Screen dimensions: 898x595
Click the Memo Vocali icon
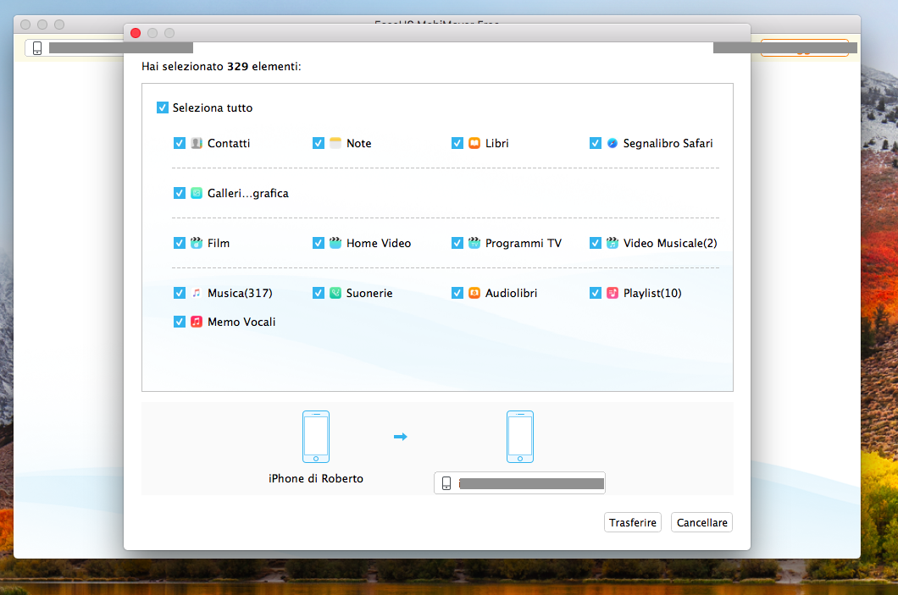(x=197, y=322)
